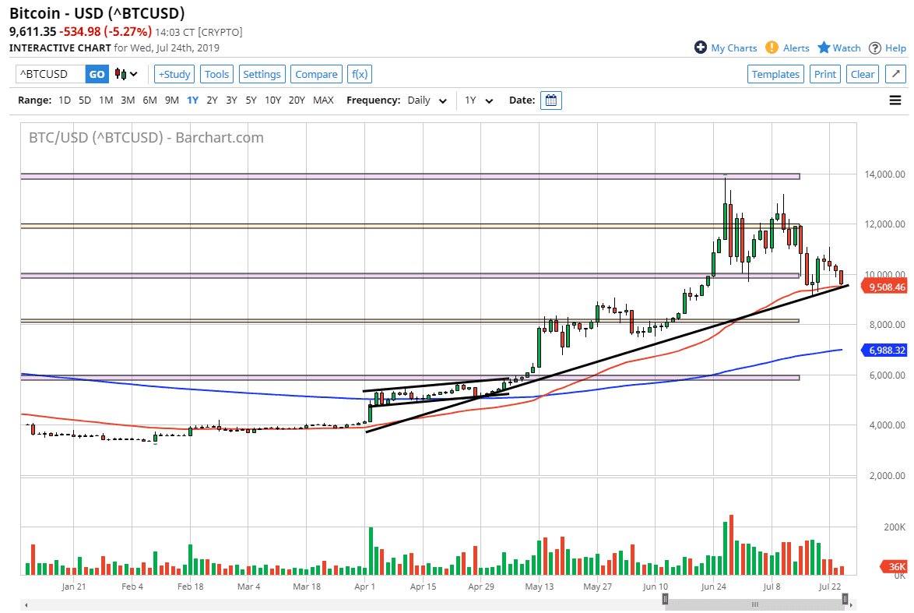
Task: Click the f(x) expressions button
Action: tap(359, 74)
